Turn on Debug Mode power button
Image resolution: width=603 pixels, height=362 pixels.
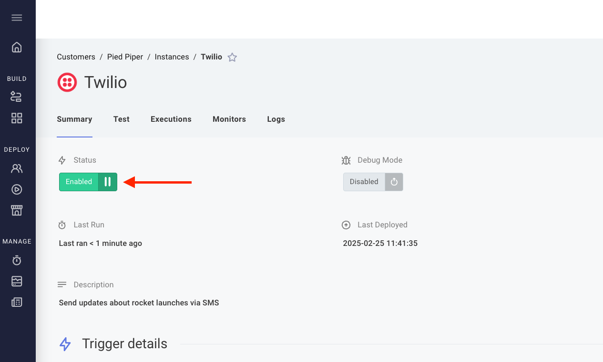pyautogui.click(x=394, y=182)
